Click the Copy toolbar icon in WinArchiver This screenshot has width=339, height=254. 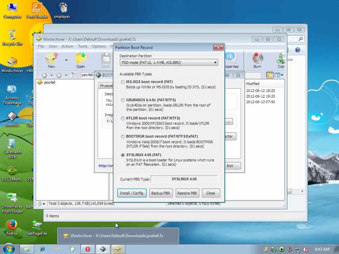(281, 60)
